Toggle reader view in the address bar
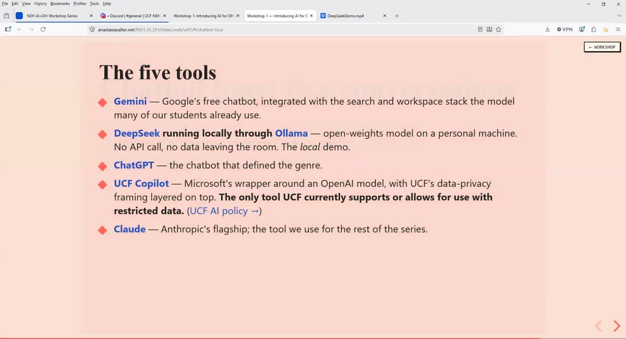 click(x=480, y=30)
